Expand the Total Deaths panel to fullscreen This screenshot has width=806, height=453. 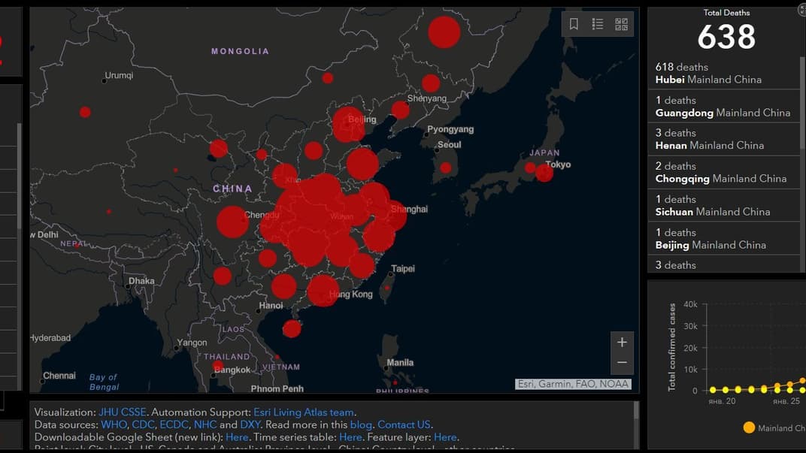point(801,11)
